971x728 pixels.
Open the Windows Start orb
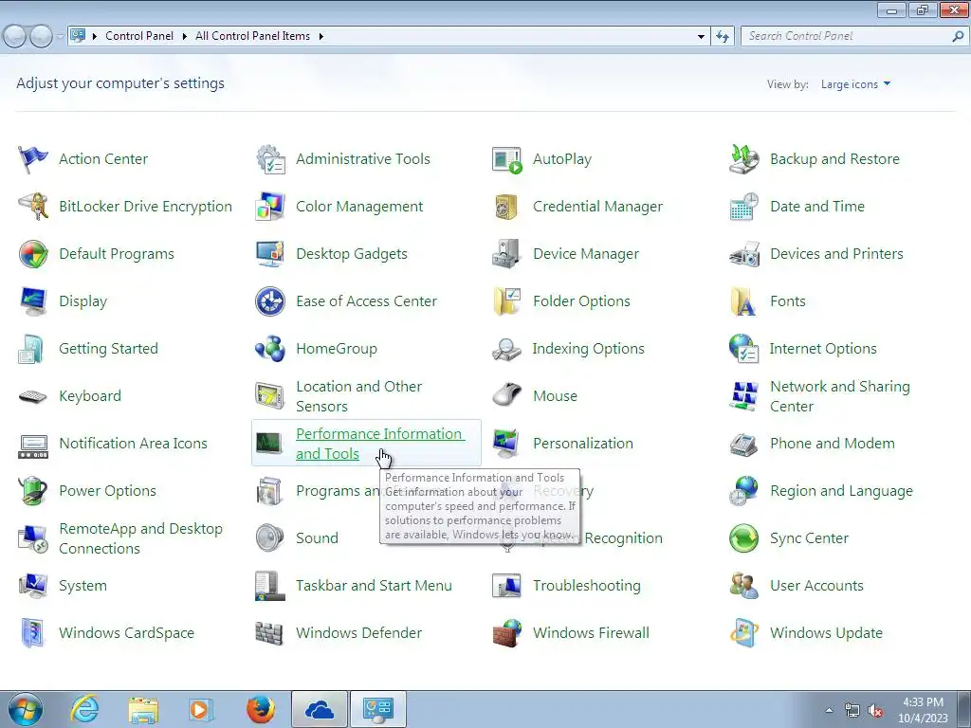click(26, 709)
